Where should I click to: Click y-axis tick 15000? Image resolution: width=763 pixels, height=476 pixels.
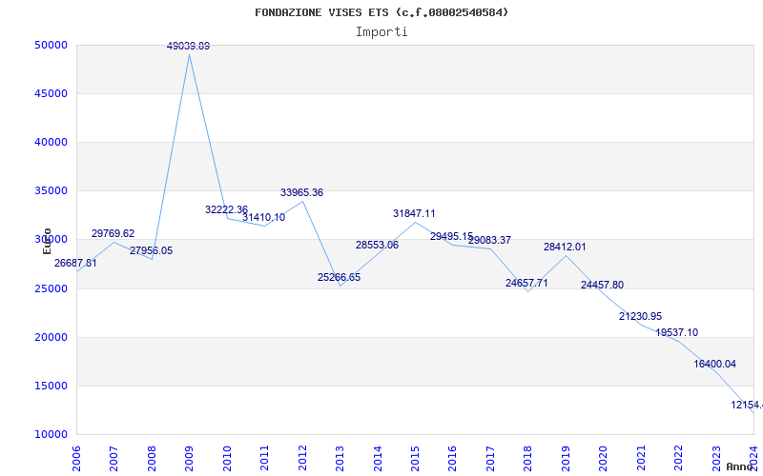click(x=51, y=387)
